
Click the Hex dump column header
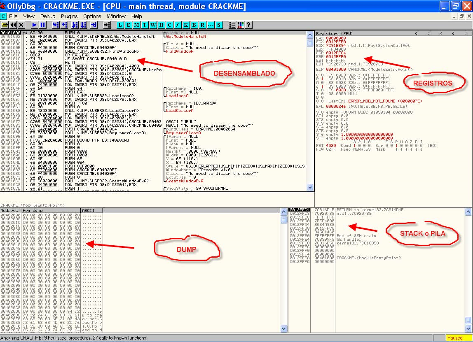point(51,211)
